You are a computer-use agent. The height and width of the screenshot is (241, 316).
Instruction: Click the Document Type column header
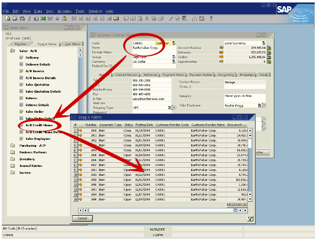[110, 125]
